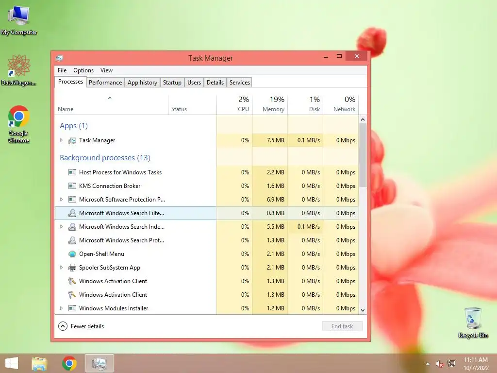Select the second Windows Activation Client row
Screen dimensions: 497x373
click(x=207, y=295)
